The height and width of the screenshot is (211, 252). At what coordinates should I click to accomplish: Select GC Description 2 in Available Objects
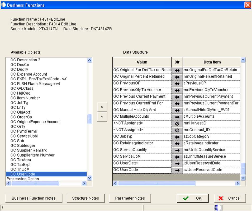pyautogui.click(x=25, y=60)
